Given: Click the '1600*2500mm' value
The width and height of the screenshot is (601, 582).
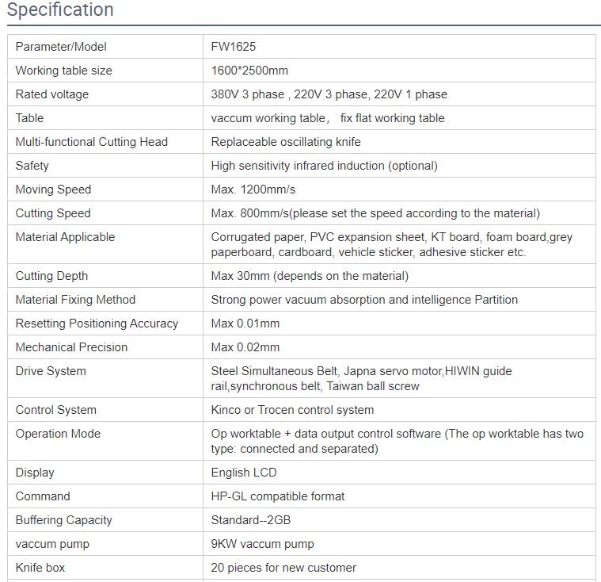Looking at the screenshot, I should click(249, 71).
